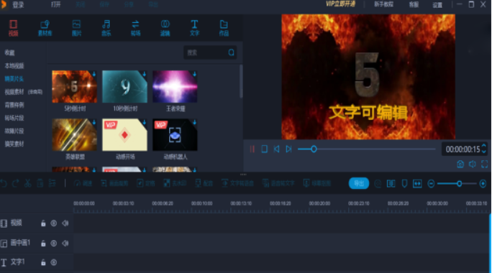
Task: Click the material list vertical scrollbar
Action: (241, 81)
